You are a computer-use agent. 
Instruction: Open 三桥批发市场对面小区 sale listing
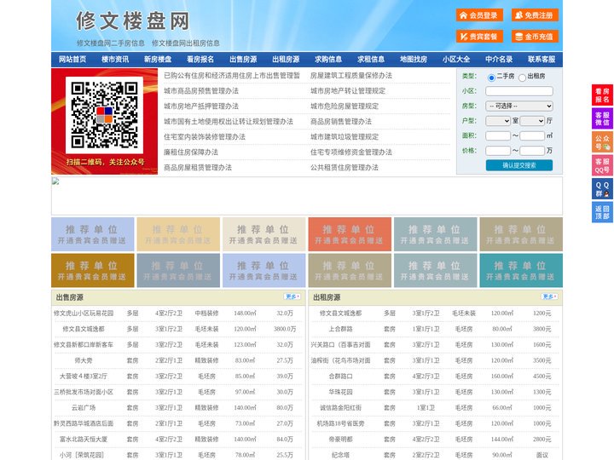coord(84,392)
